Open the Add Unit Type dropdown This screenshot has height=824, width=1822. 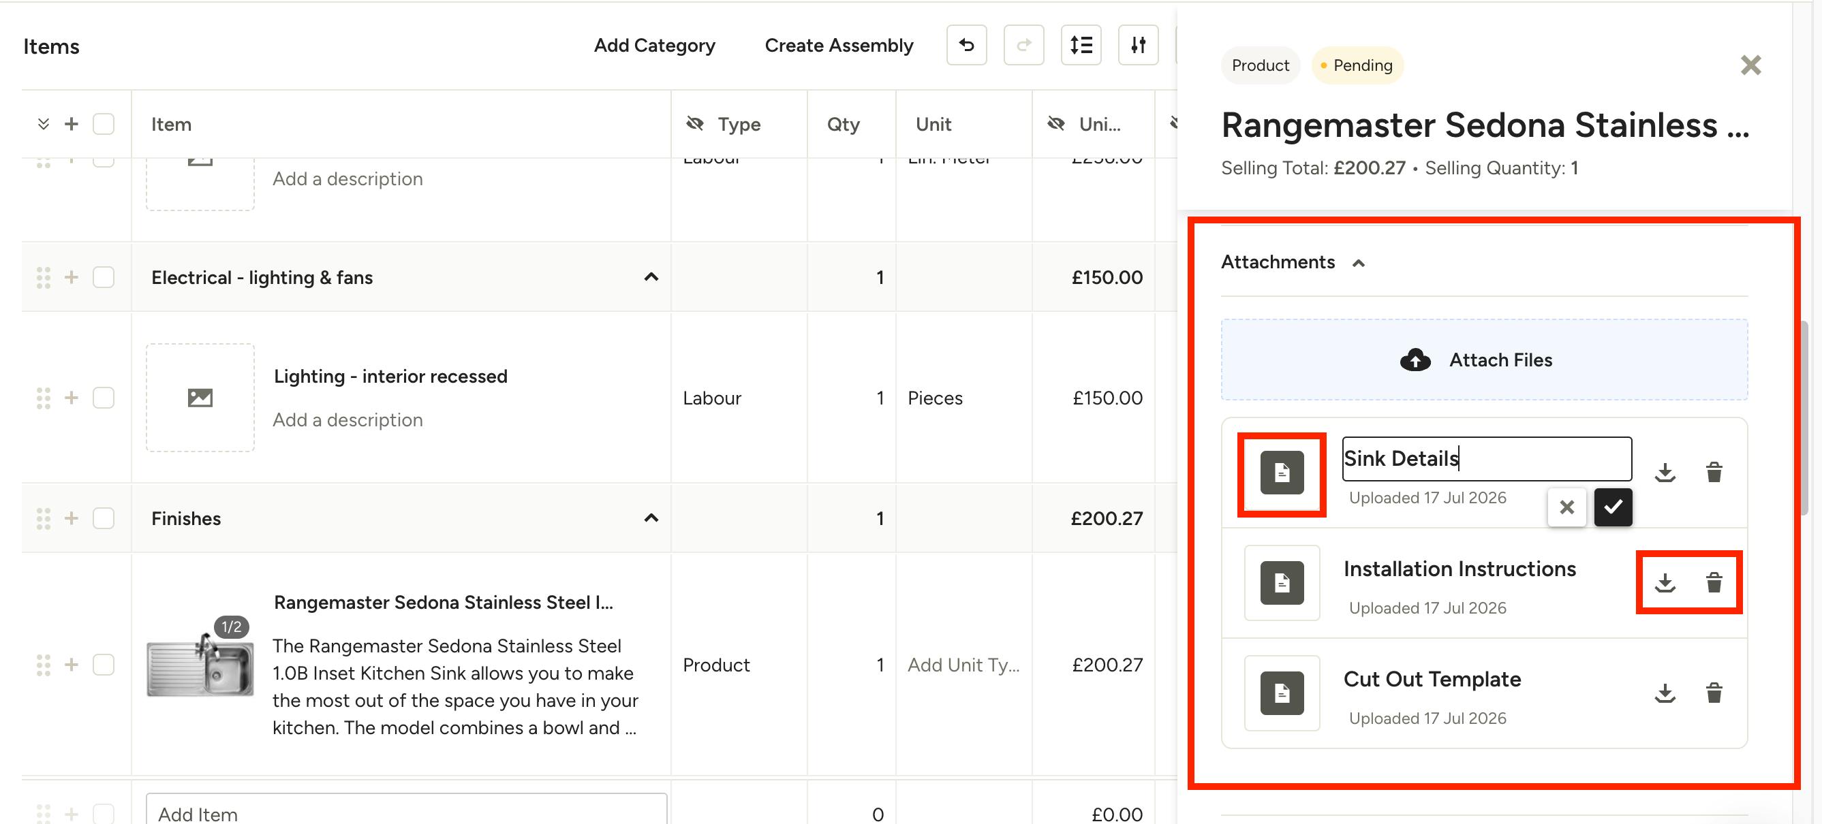pos(963,665)
